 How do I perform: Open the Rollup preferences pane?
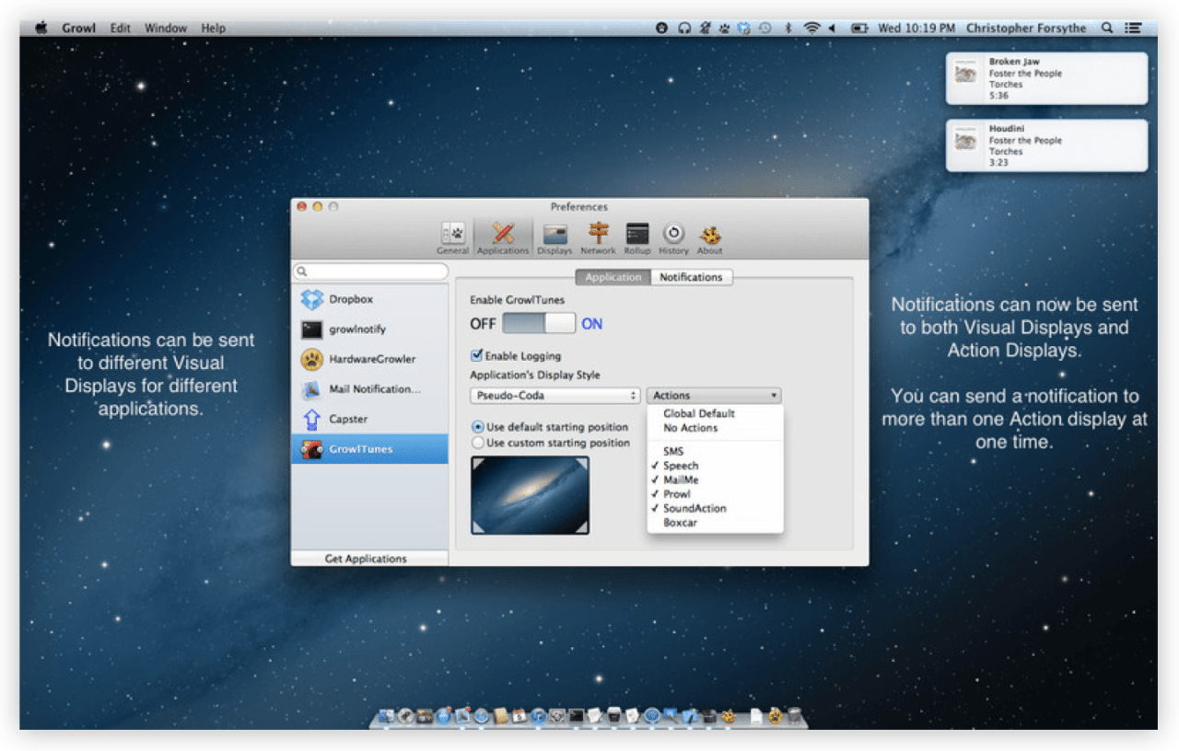click(636, 238)
